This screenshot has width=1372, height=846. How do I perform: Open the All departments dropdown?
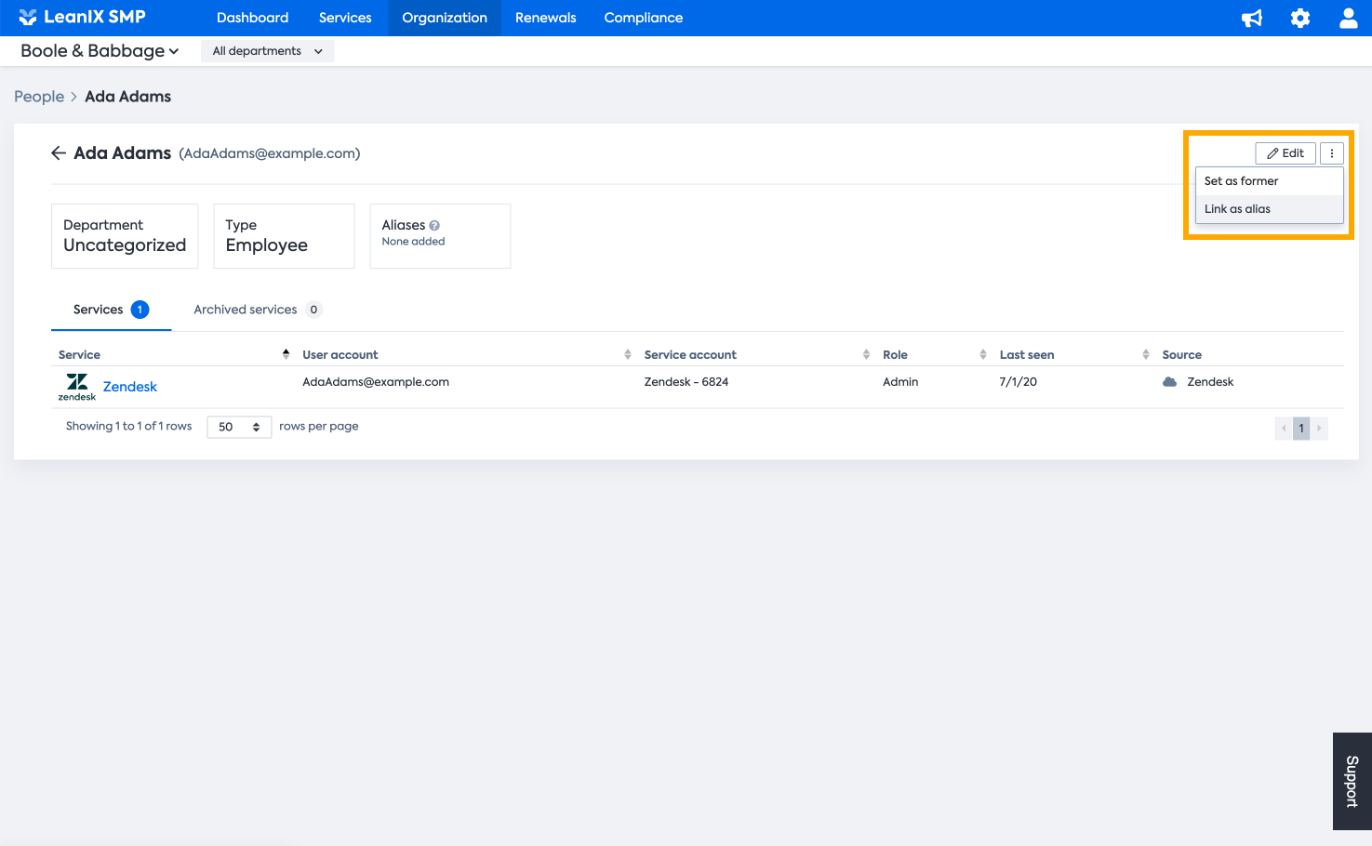[x=268, y=51]
